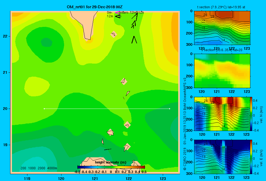Click the 'drifters 72h@12h' legend text
The height and width of the screenshot is (181, 266).
[131, 13]
